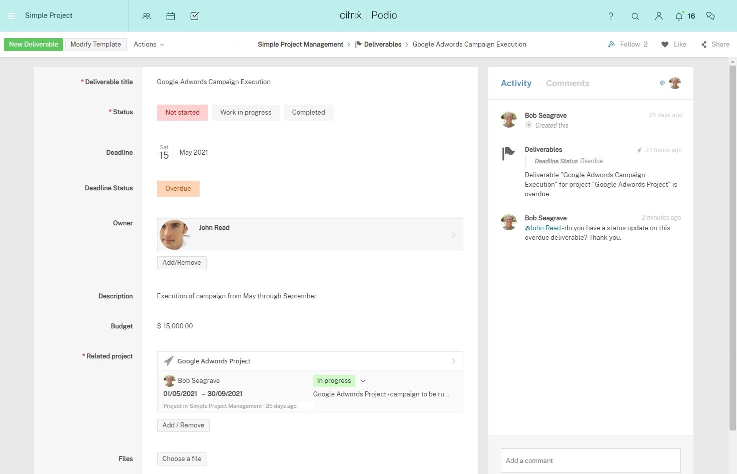Click the help question mark icon
This screenshot has height=474, width=737.
pyautogui.click(x=611, y=16)
